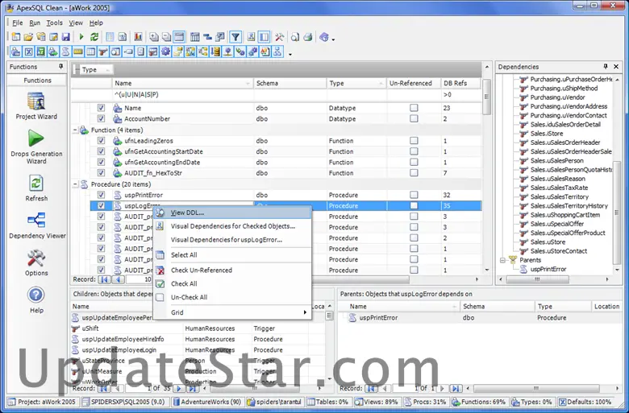Uncheck the AUDIT_fn_HexToStr row checkbox
Image resolution: width=629 pixels, height=413 pixels.
(x=101, y=173)
